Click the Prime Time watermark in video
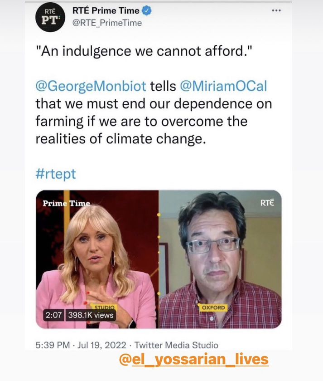This screenshot has height=381, width=323. tap(66, 203)
